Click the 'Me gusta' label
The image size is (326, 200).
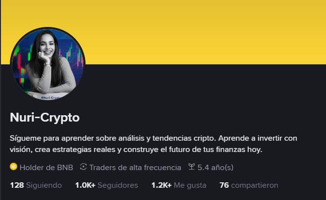coord(190,185)
